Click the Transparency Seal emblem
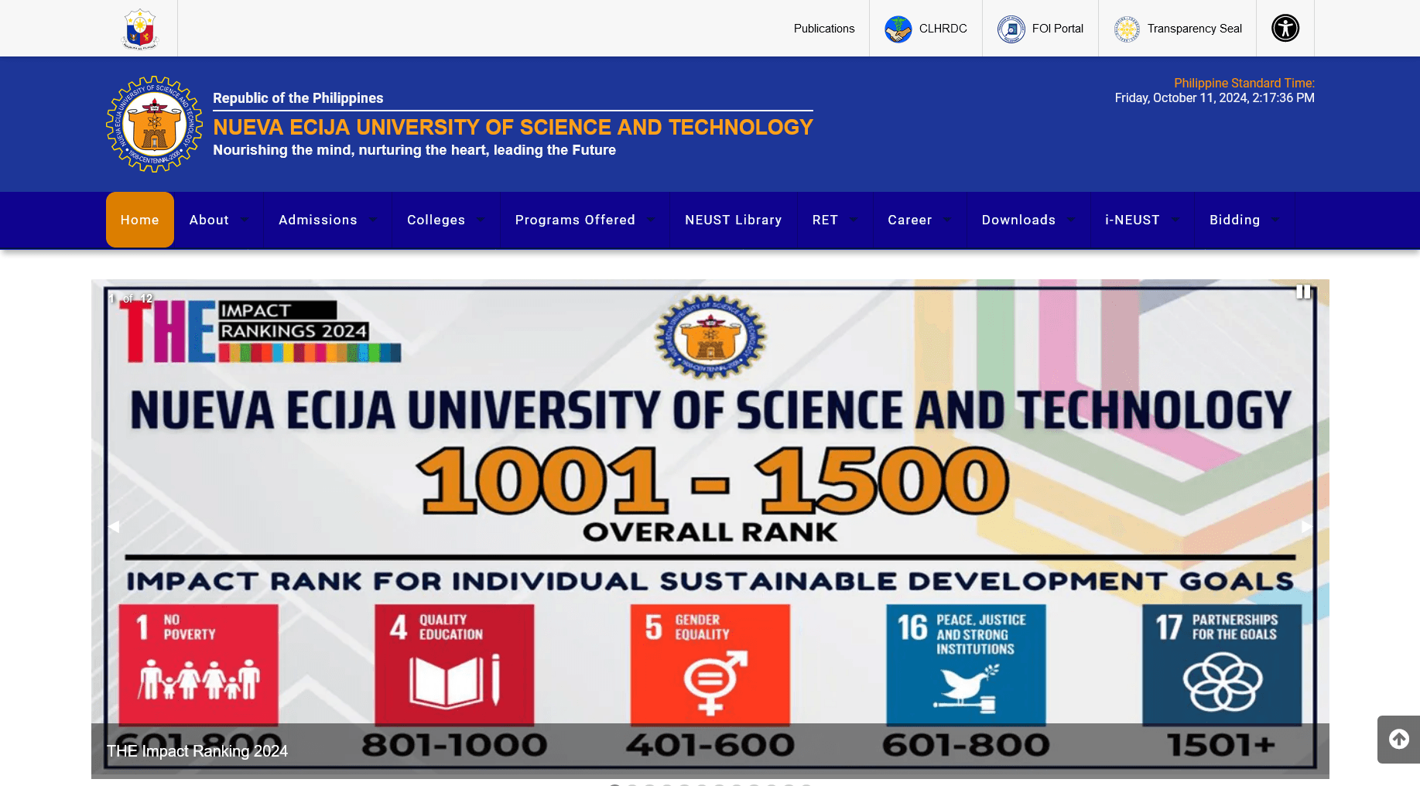 pos(1127,29)
